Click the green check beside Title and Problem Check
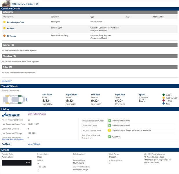This screenshot has height=174, width=179. point(109,121)
